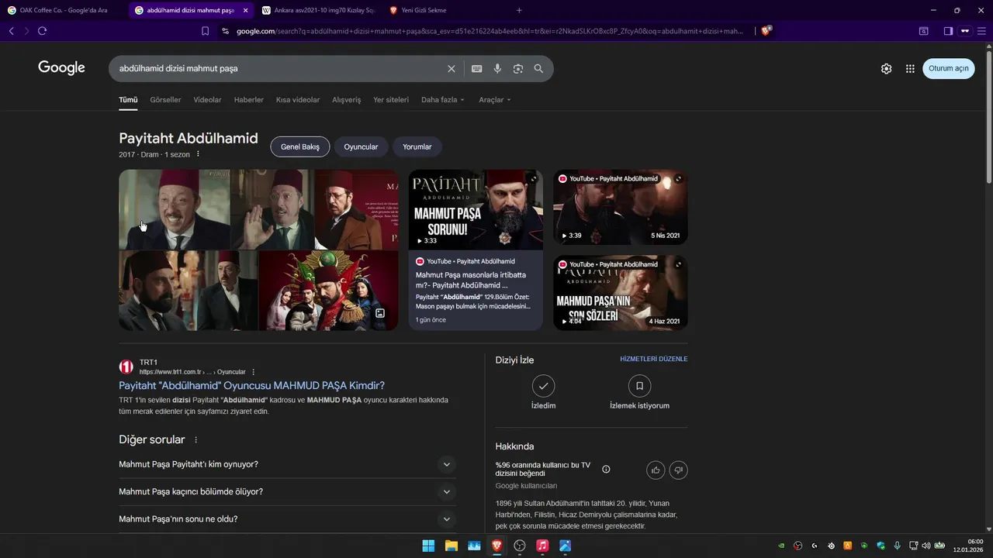Viewport: 993px width, 558px height.
Task: Switch to the Görseller tab
Action: (165, 100)
